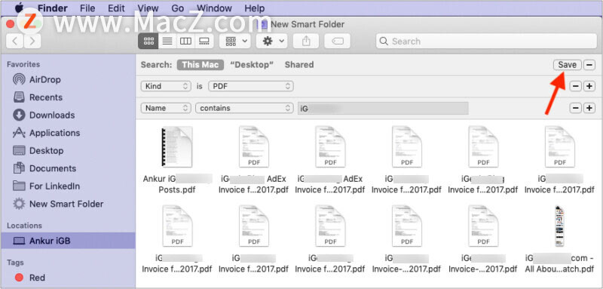Set search scope to Shared
The image size is (603, 289).
[x=299, y=65]
